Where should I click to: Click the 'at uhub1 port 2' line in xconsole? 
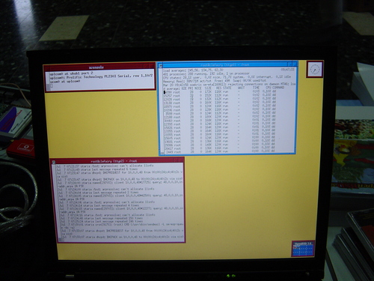71,73
